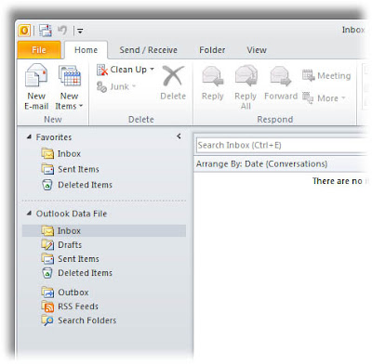Click the RSS Feeds orange icon
Image resolution: width=372 pixels, height=364 pixels.
[47, 306]
